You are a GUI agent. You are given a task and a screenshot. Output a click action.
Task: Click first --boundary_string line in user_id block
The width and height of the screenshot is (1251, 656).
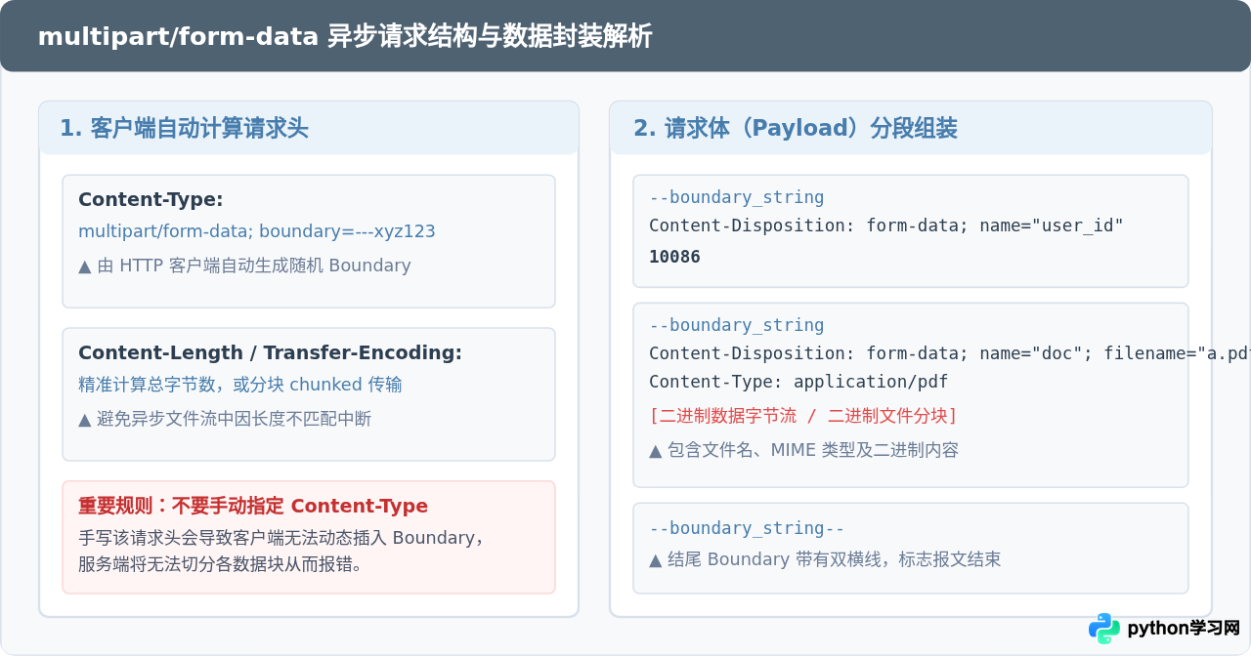pos(737,197)
